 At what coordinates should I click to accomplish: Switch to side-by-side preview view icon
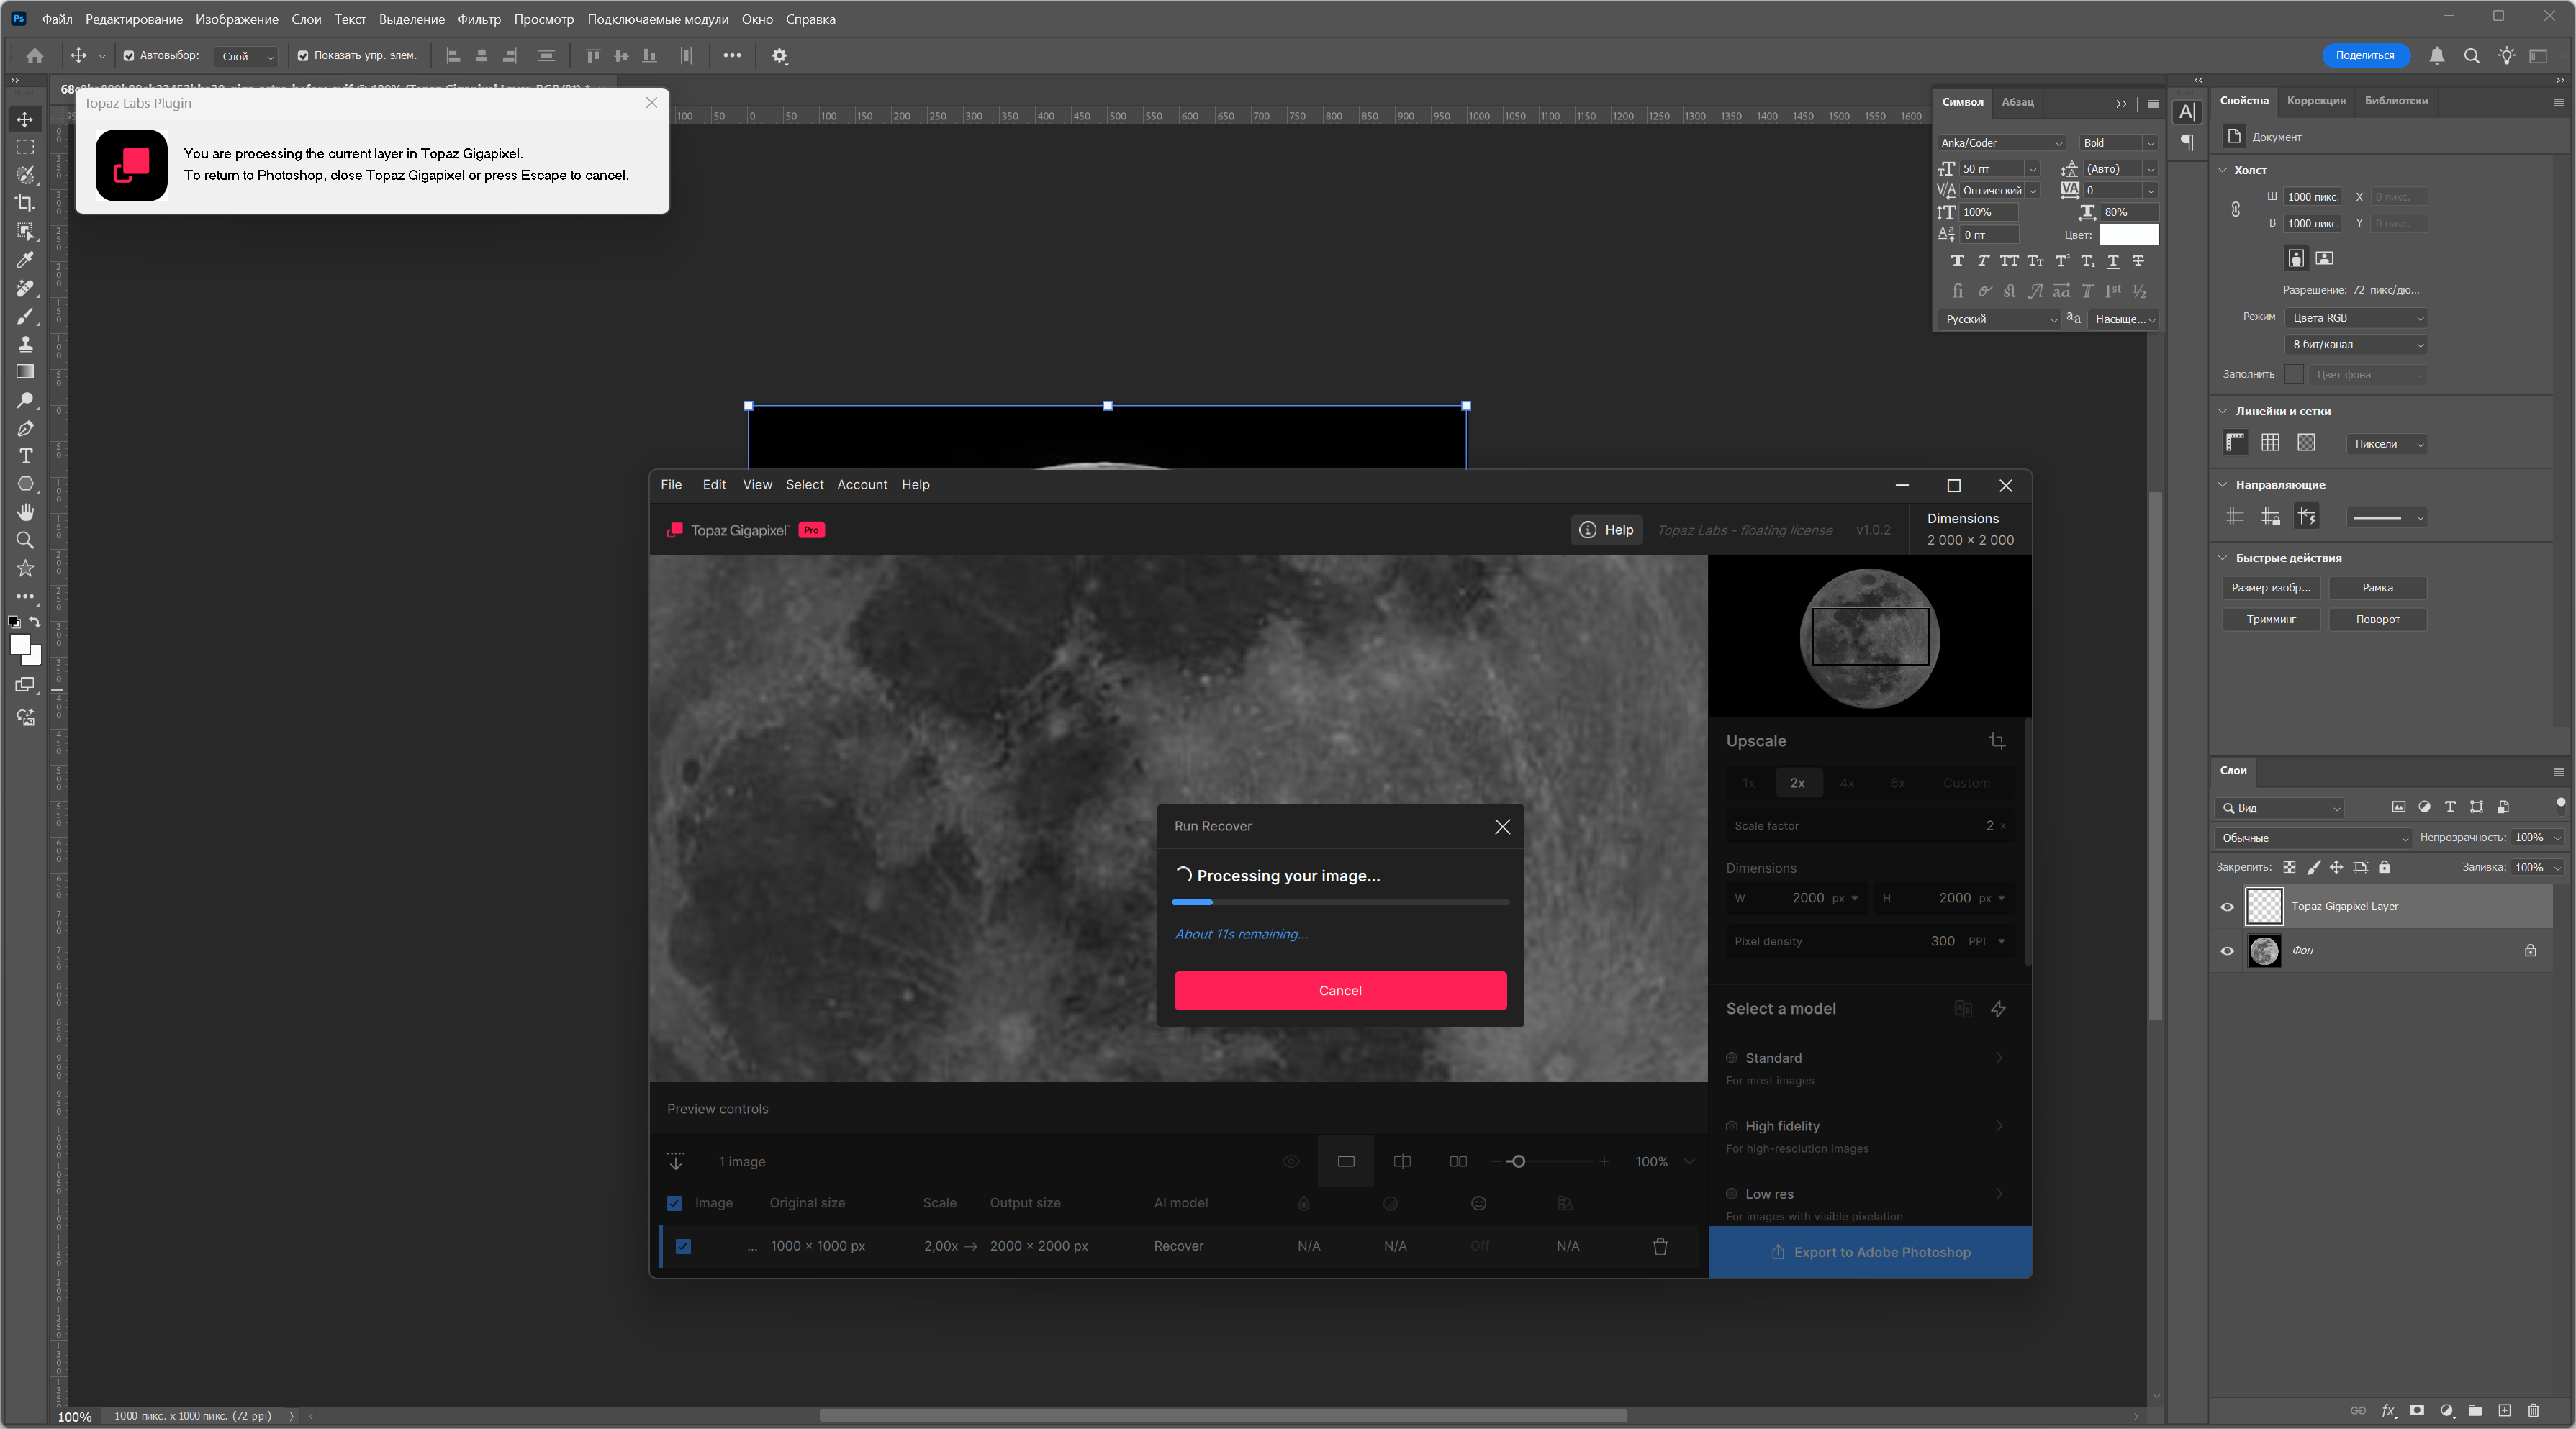click(x=1457, y=1161)
